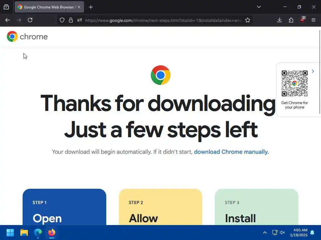The height and width of the screenshot is (240, 321).
Task: Show hidden system tray icons
Action: coord(265,232)
